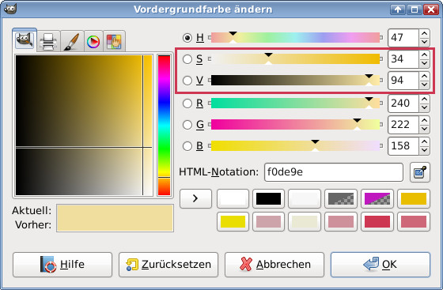Select the V value radio button
The image size is (443, 290).
click(187, 81)
